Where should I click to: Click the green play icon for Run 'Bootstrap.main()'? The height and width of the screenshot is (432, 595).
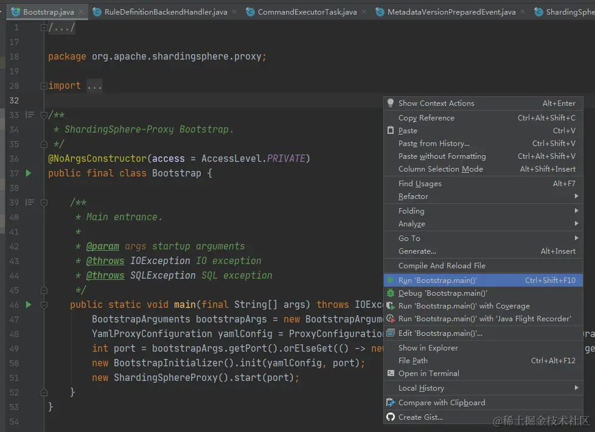391,280
